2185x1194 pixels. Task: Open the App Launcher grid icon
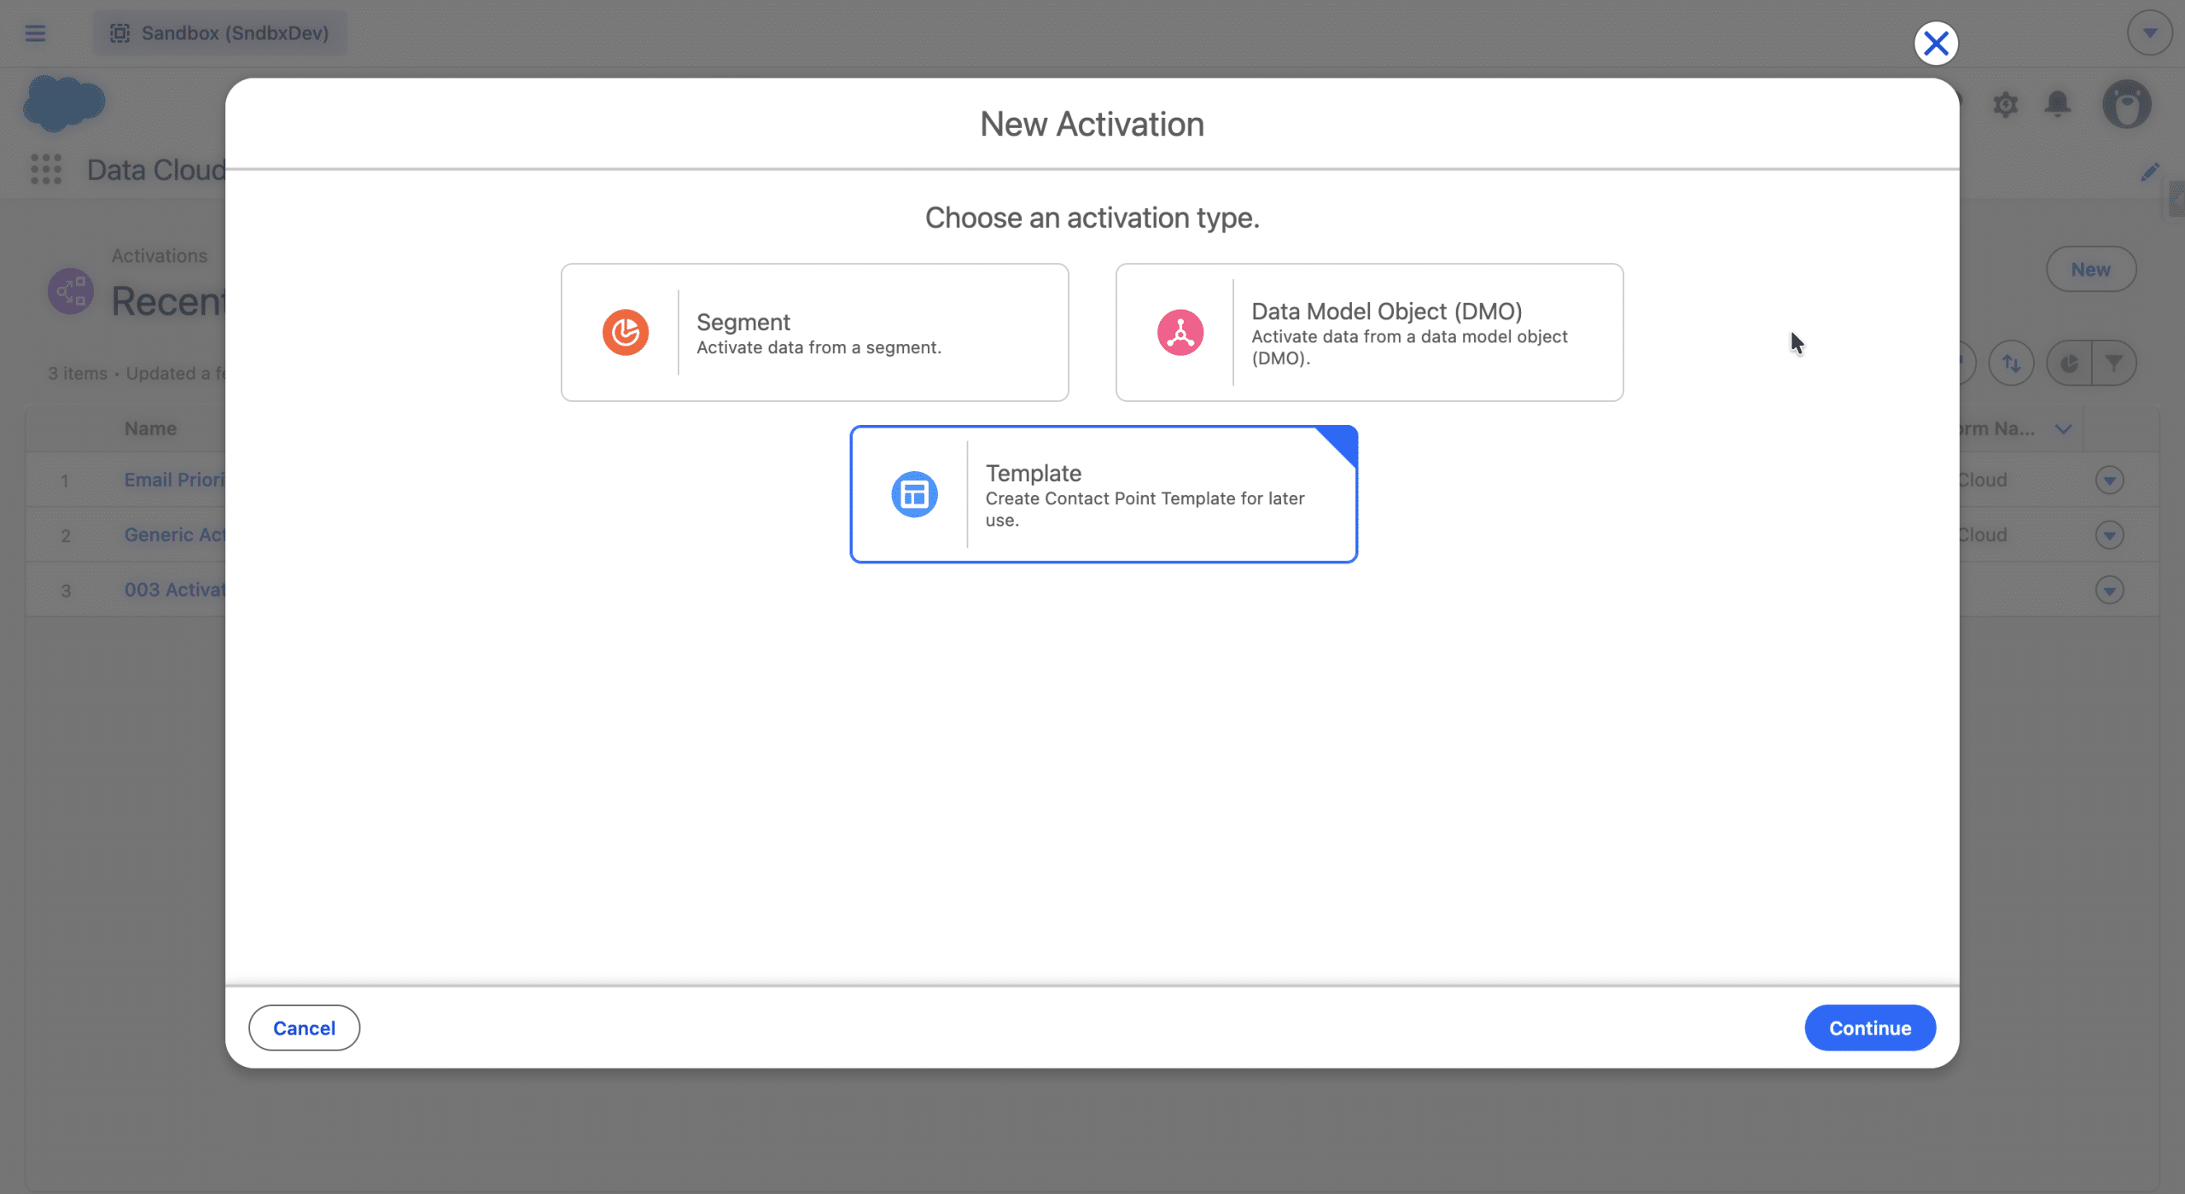46,169
